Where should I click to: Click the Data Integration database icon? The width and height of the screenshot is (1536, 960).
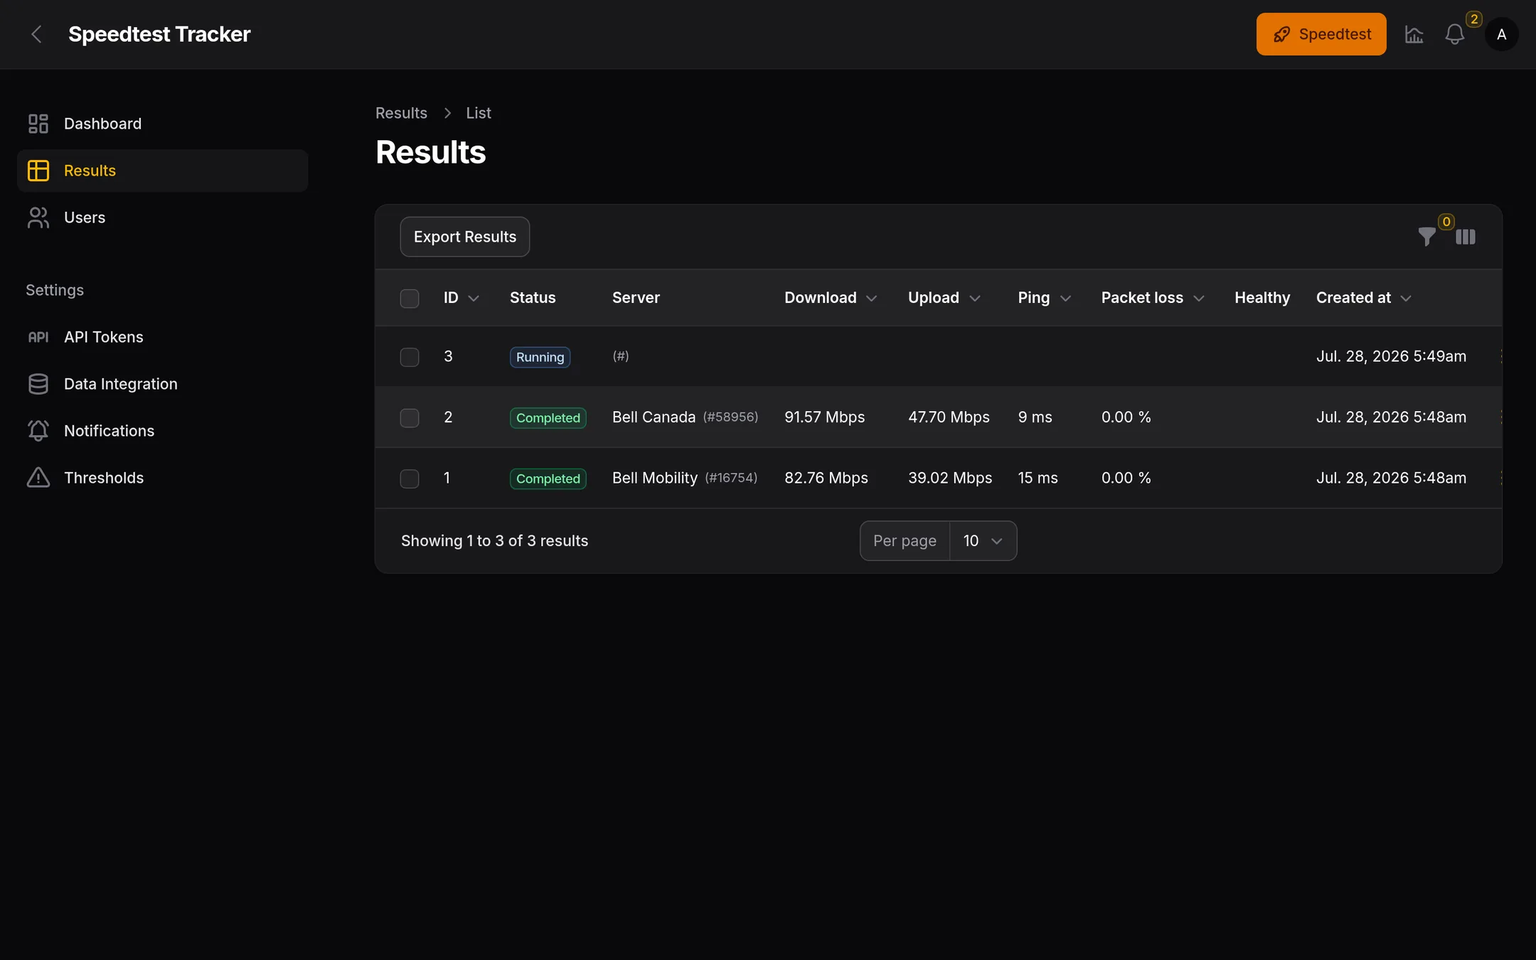(x=38, y=384)
